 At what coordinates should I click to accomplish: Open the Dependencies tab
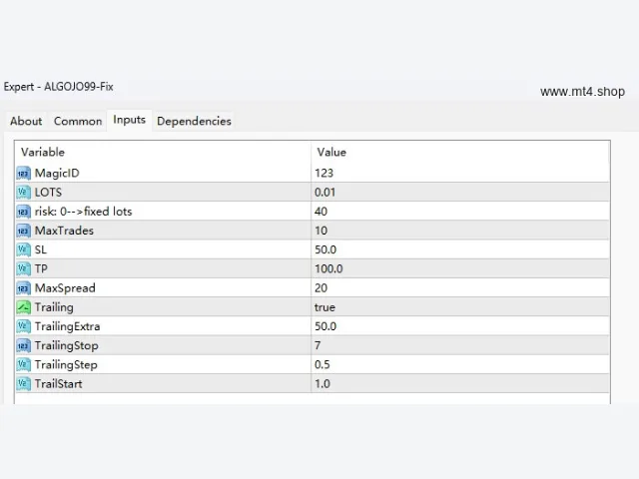[194, 121]
